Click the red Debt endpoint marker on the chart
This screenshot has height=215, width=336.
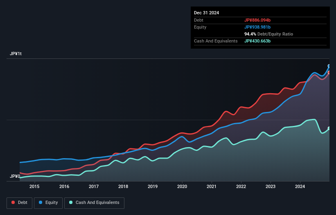[329, 72]
